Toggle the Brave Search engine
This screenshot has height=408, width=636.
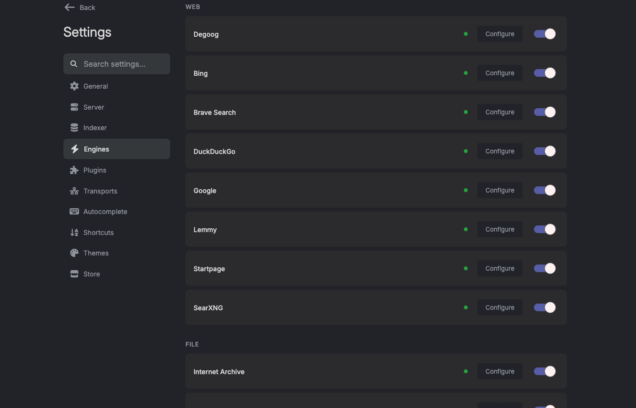pos(544,112)
